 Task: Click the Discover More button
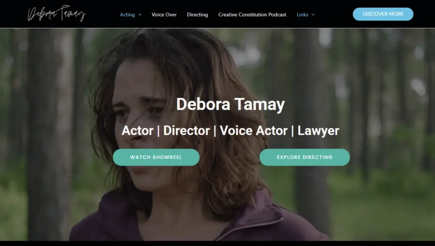click(383, 14)
